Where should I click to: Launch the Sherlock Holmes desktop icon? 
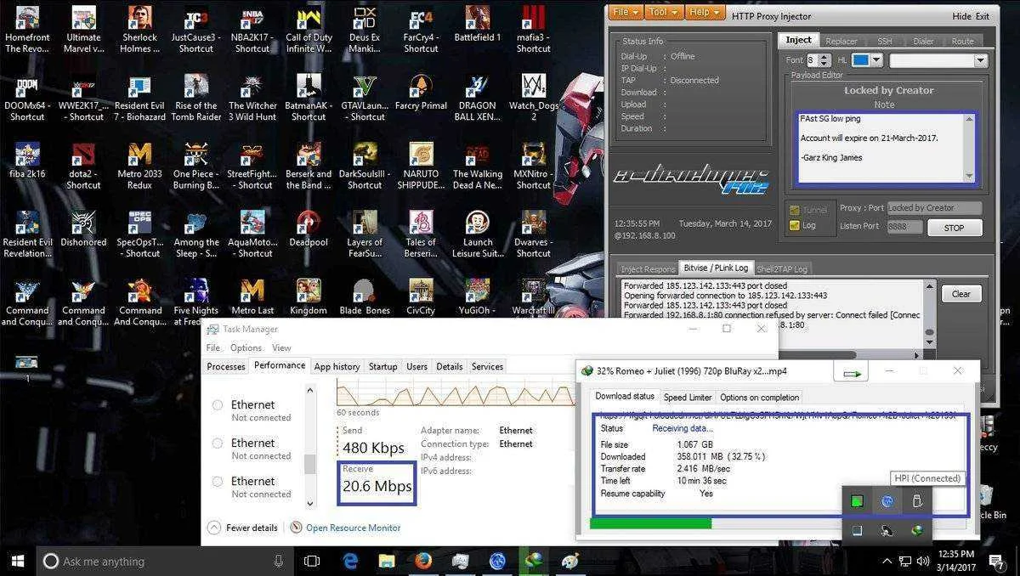[139, 29]
